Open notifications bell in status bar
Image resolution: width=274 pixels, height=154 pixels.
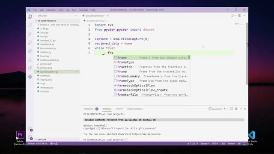(x=244, y=144)
